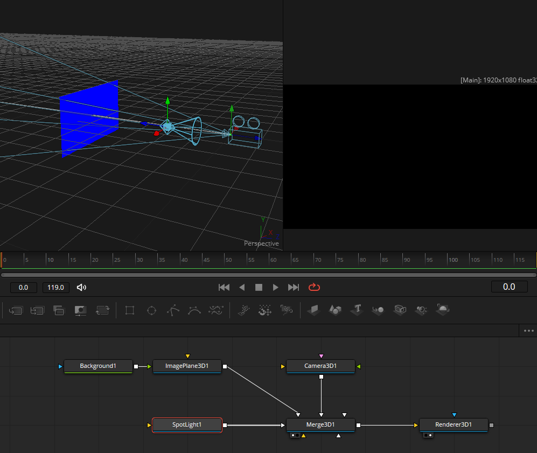Click the ImagePlane3D1 output square
Image resolution: width=537 pixels, height=453 pixels.
tap(225, 366)
